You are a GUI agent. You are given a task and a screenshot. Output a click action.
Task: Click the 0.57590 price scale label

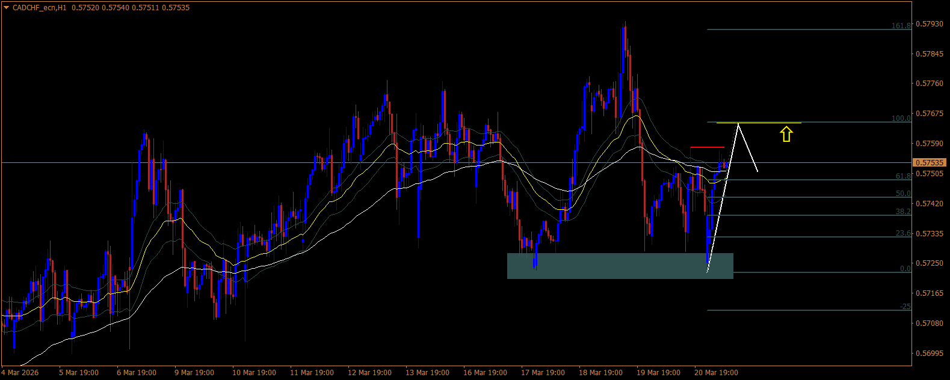coord(929,144)
